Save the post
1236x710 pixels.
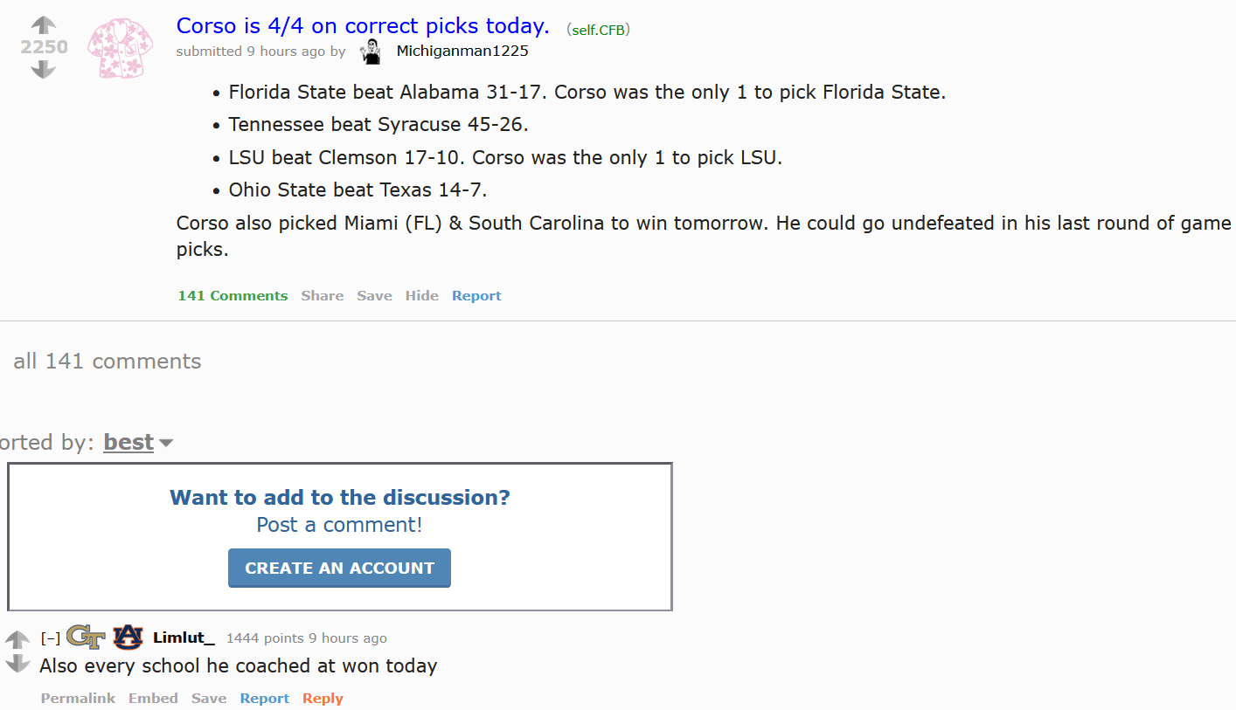pyautogui.click(x=374, y=296)
